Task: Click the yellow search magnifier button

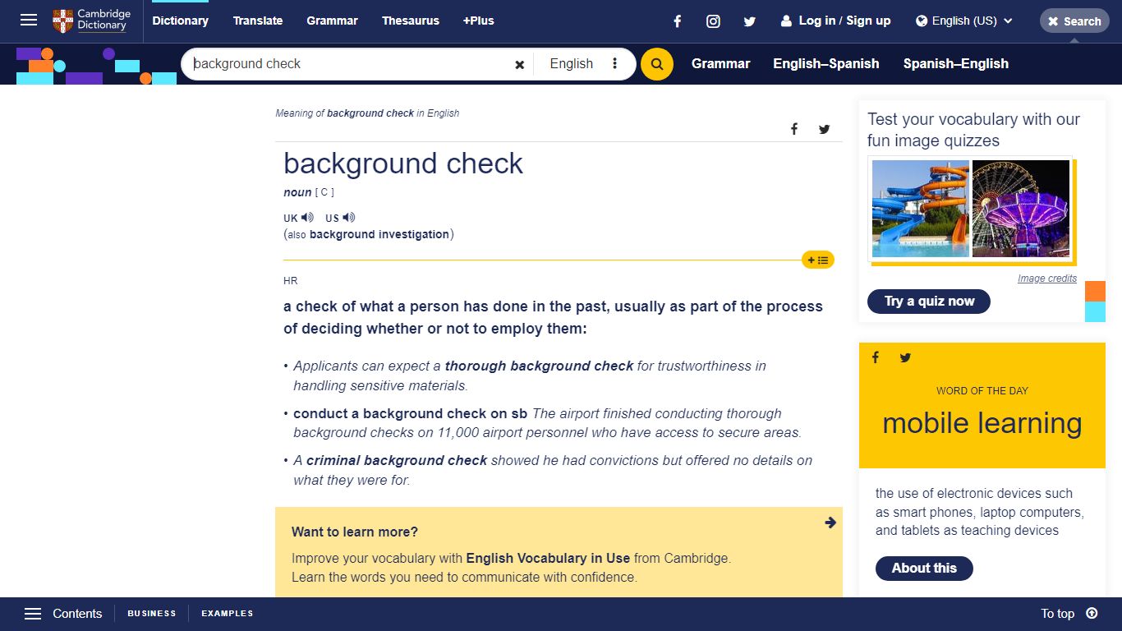Action: point(656,64)
